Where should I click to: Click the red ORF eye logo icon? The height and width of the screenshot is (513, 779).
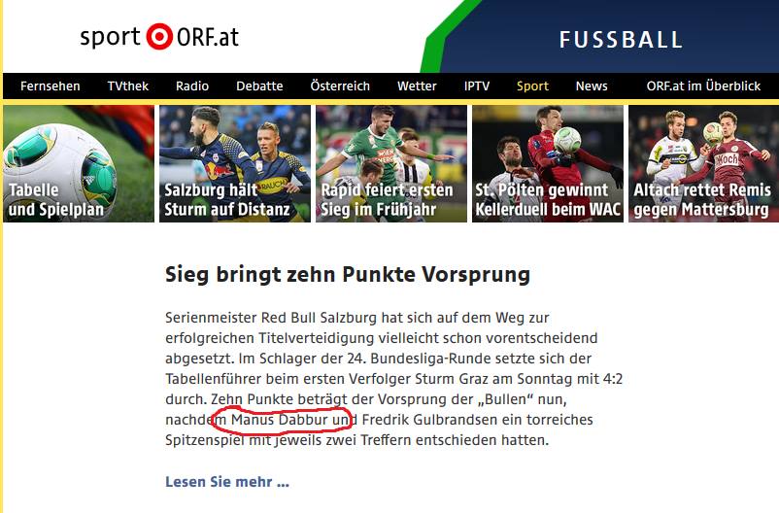[x=159, y=36]
